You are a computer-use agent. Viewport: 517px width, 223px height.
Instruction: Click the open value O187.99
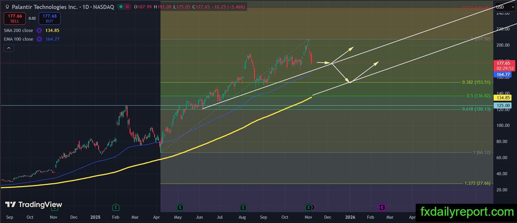(143, 7)
